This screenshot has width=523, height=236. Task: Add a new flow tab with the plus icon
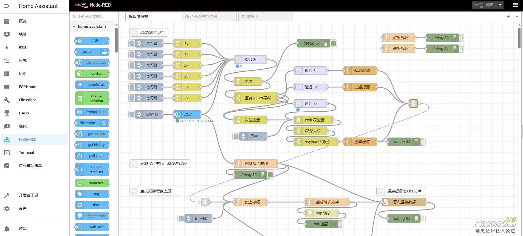pos(508,17)
